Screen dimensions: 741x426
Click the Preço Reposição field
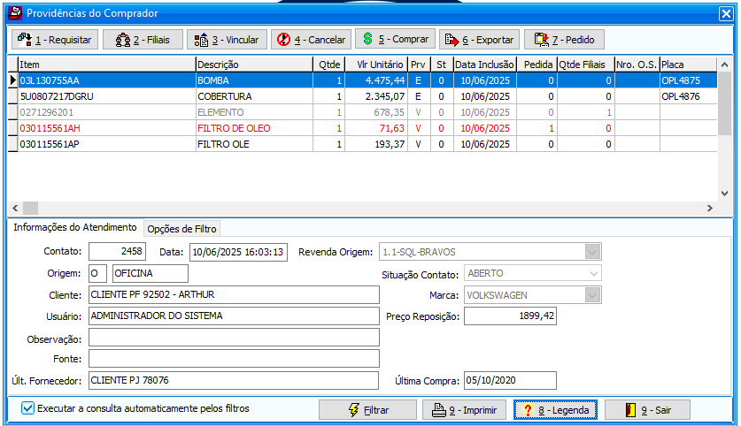(x=510, y=316)
